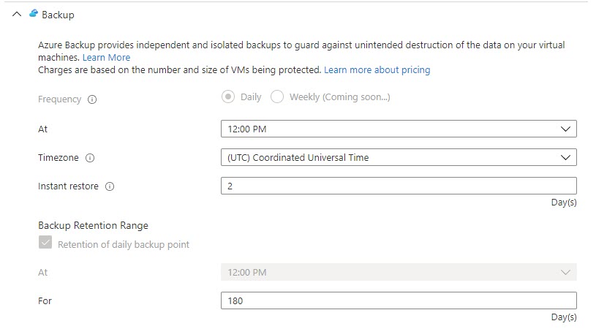Image resolution: width=596 pixels, height=329 pixels.
Task: Open the Learn More link
Action: [107, 57]
